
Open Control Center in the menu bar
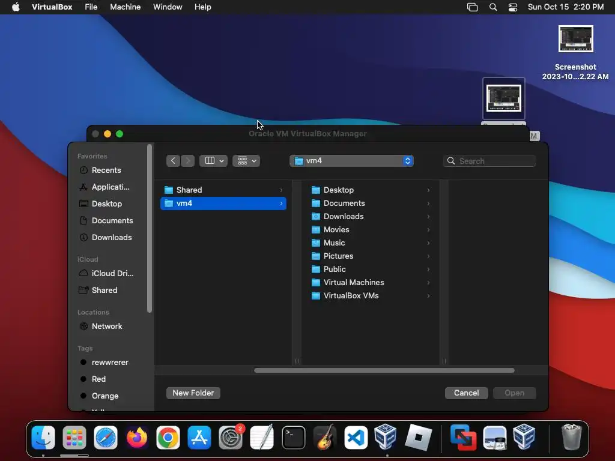(513, 7)
